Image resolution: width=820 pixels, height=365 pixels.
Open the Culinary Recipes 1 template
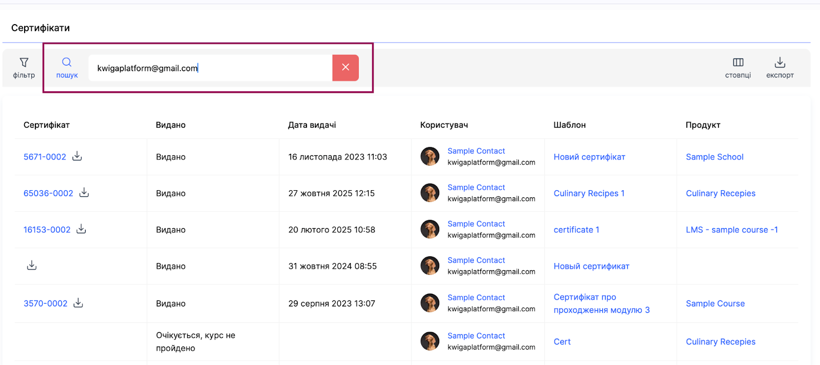point(589,193)
